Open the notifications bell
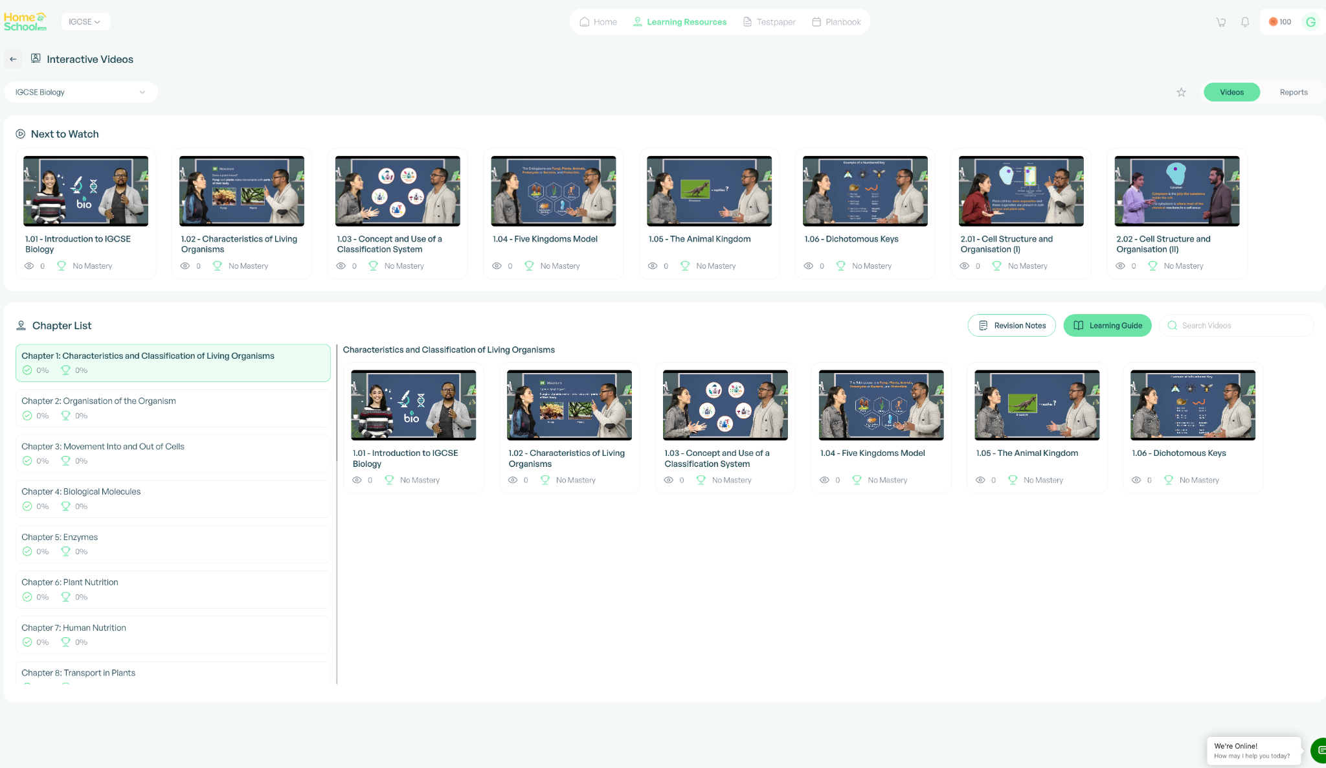Image resolution: width=1326 pixels, height=768 pixels. point(1244,22)
